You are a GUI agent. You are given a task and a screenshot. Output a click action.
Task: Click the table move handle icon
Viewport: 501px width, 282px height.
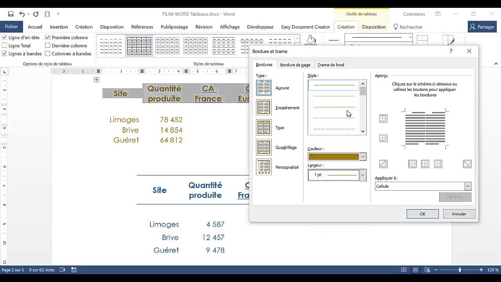[x=96, y=80]
